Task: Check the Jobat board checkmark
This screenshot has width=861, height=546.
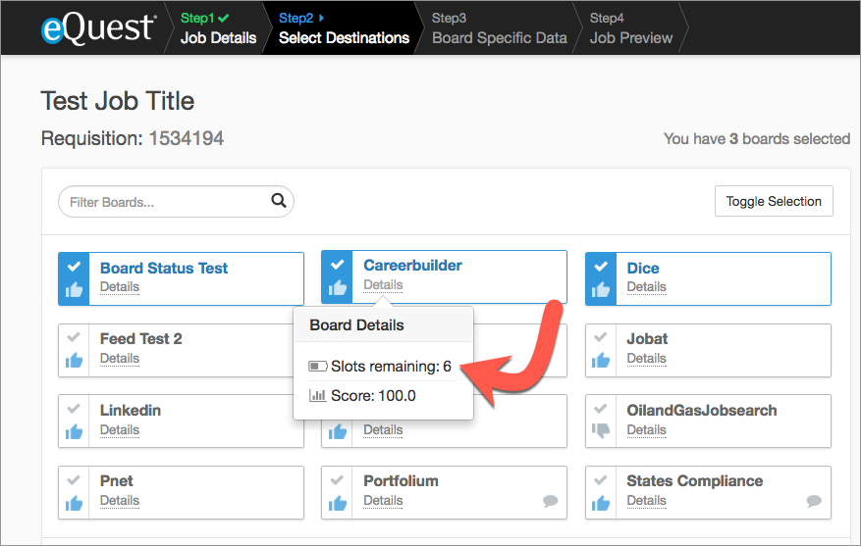Action: [601, 338]
